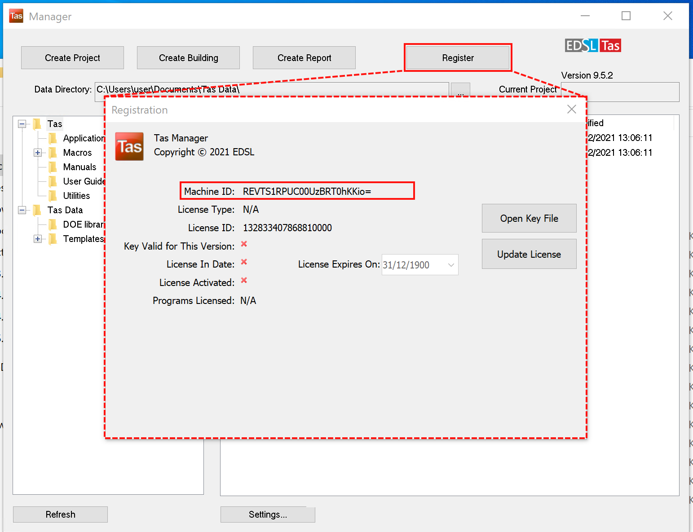The width and height of the screenshot is (693, 532).
Task: Click the Utilities folder icon
Action: 53,196
